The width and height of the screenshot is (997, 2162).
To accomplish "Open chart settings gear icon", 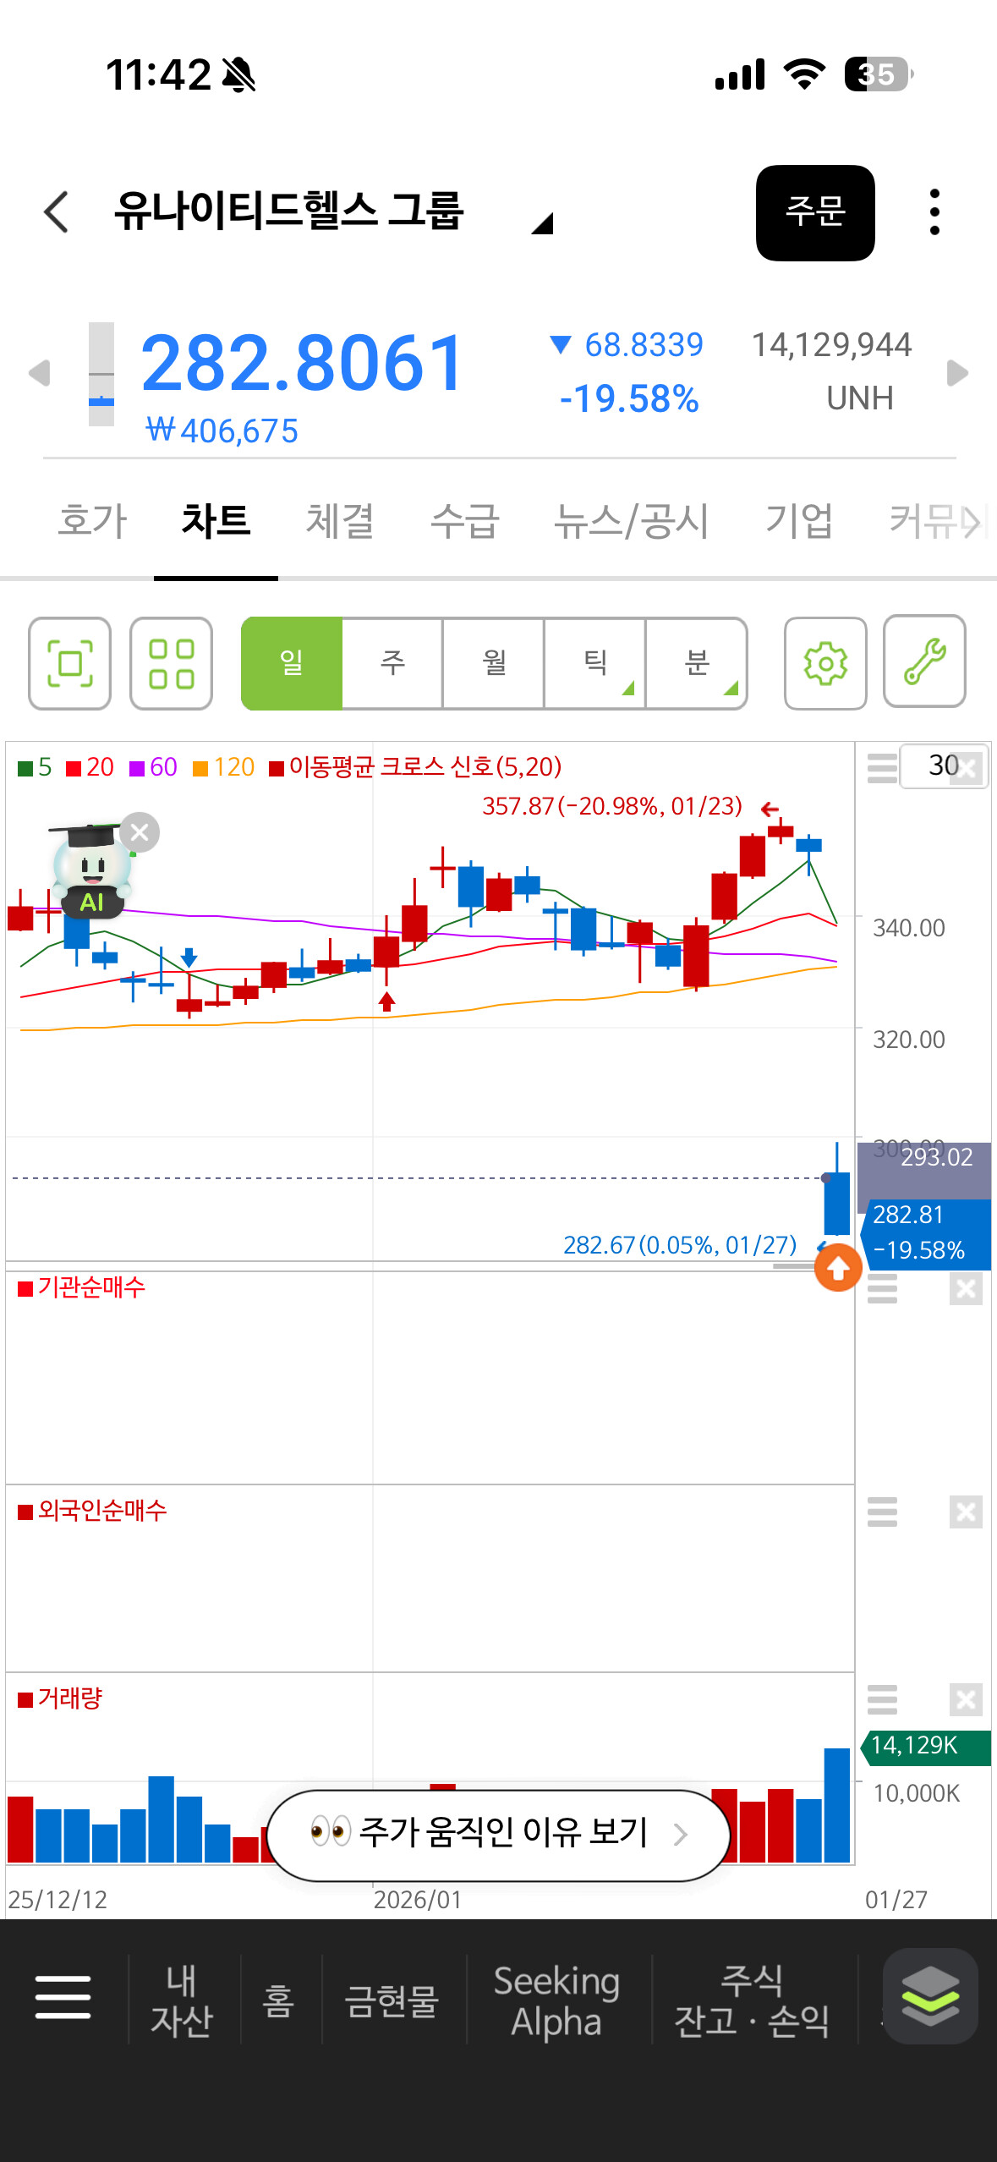I will [825, 663].
